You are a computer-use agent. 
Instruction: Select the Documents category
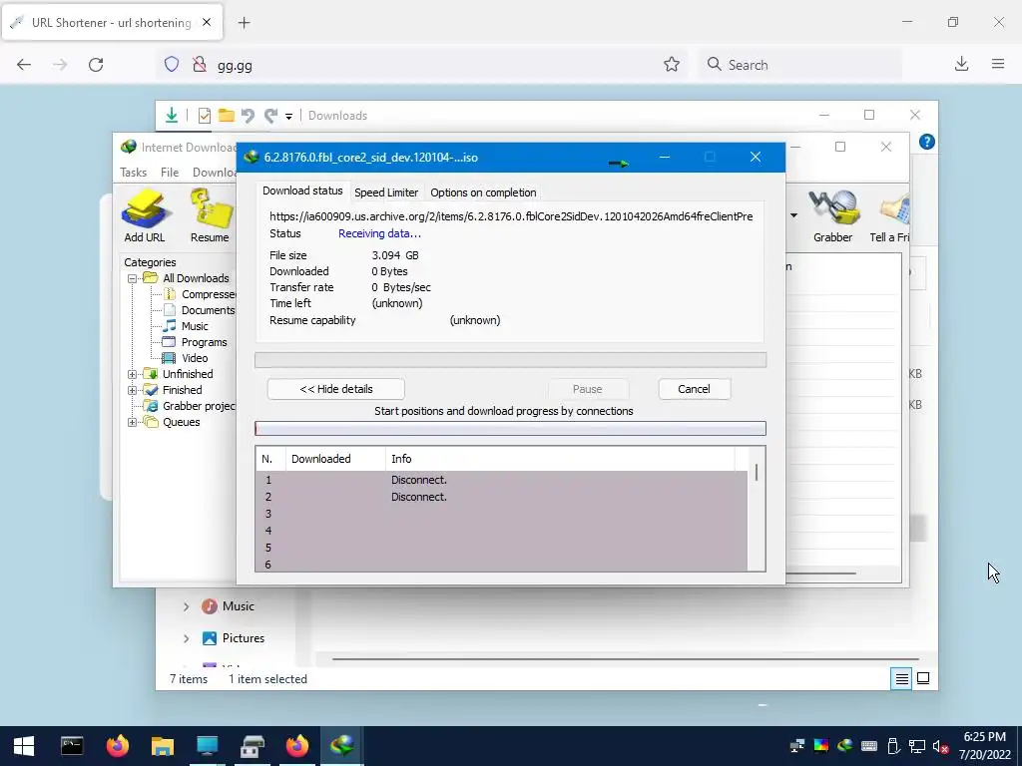click(199, 310)
